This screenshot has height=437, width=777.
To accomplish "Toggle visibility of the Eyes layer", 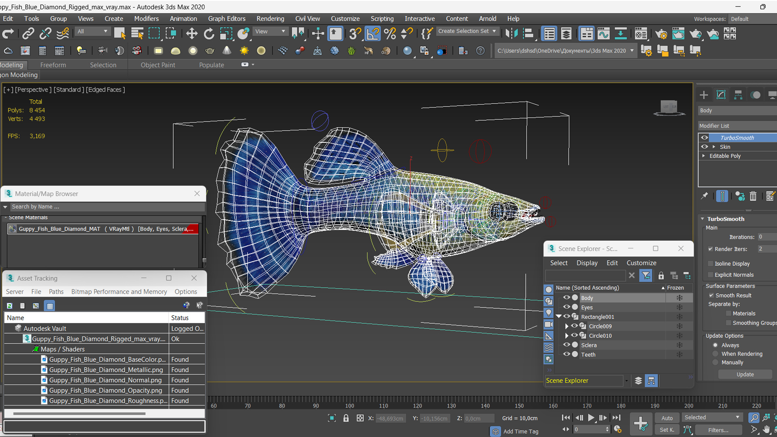I will point(567,308).
